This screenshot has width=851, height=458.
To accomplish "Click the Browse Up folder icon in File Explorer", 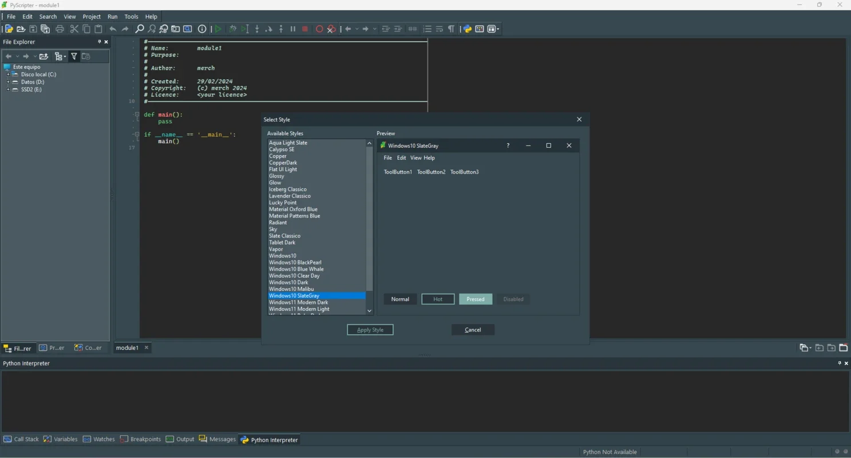I will [x=43, y=56].
